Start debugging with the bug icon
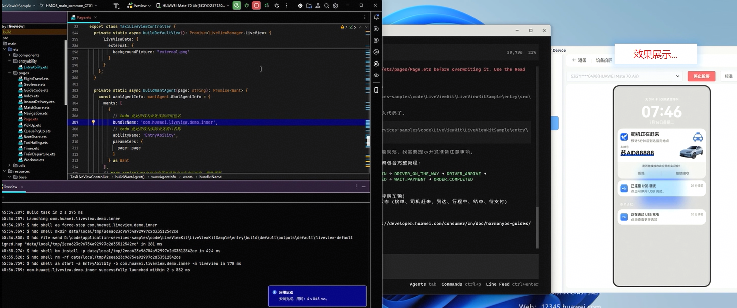 point(247,6)
